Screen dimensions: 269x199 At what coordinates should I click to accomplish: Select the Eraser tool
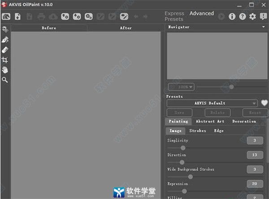click(5, 50)
